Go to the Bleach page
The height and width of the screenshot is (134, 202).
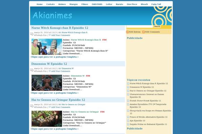click(x=144, y=4)
